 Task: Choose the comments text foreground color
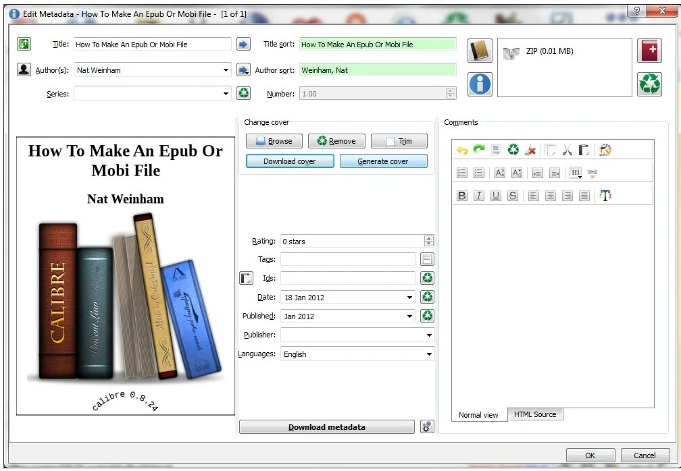605,196
